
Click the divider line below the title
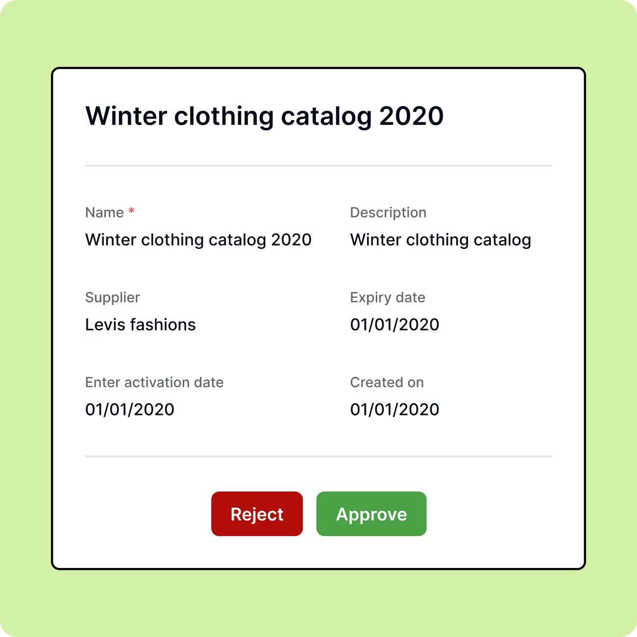pos(318,166)
